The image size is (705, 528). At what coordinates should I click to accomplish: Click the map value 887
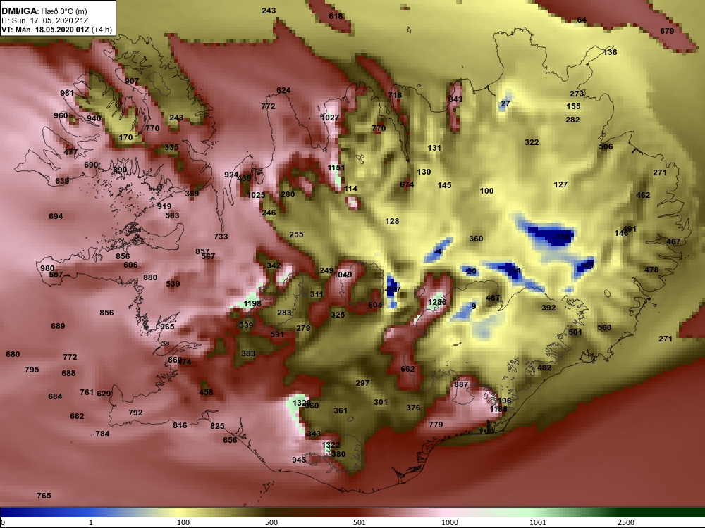point(461,384)
